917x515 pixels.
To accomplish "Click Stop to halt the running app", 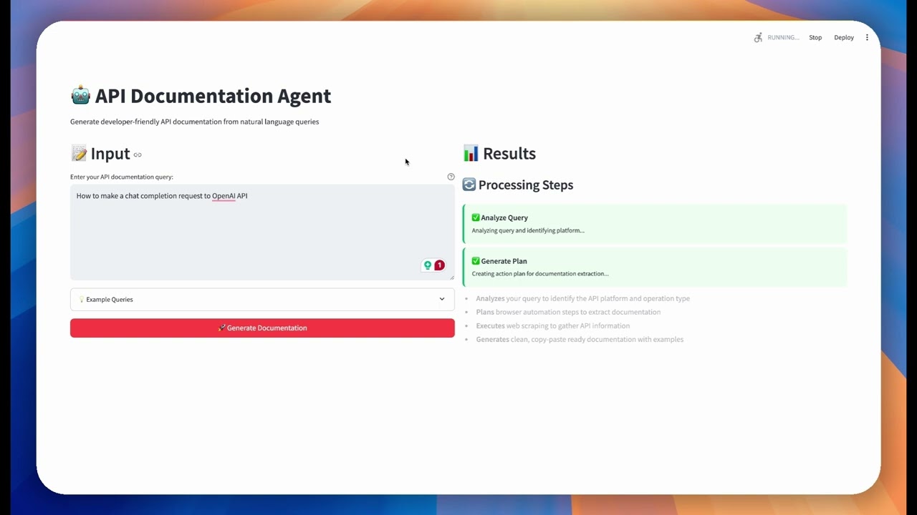I will 815,37.
